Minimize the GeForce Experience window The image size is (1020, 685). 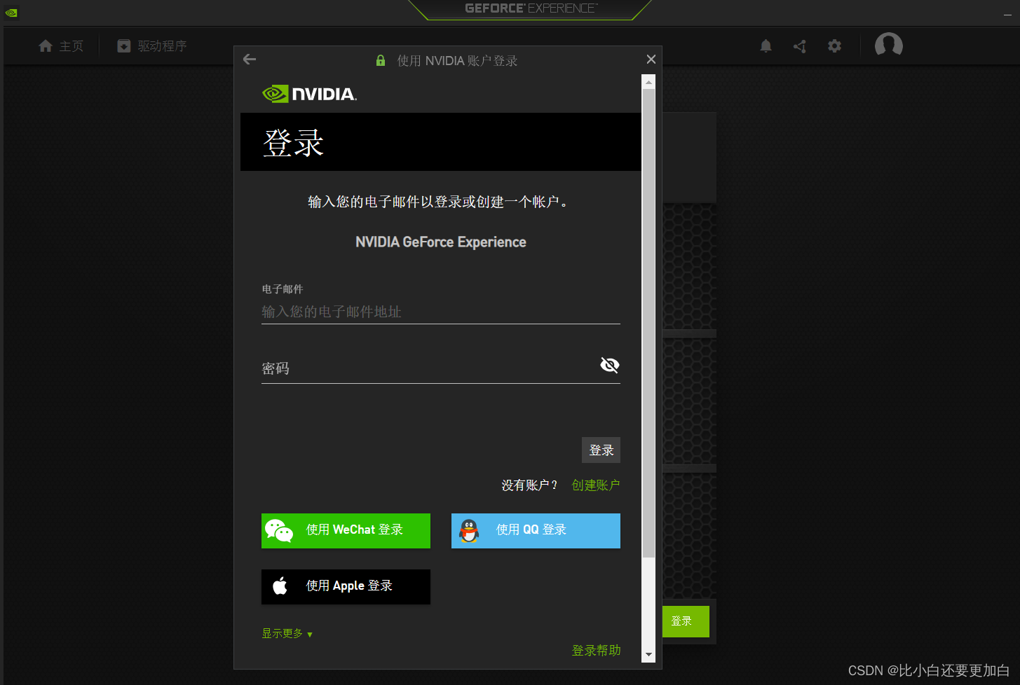[1007, 14]
